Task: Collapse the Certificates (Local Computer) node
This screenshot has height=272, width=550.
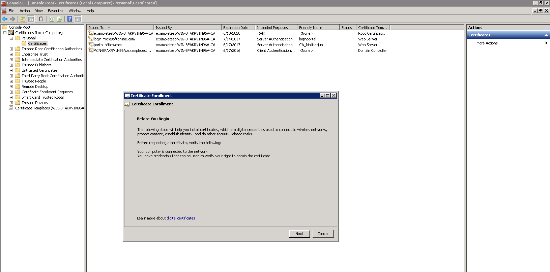Action: coord(5,33)
